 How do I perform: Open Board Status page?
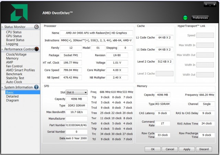[x=15, y=40]
